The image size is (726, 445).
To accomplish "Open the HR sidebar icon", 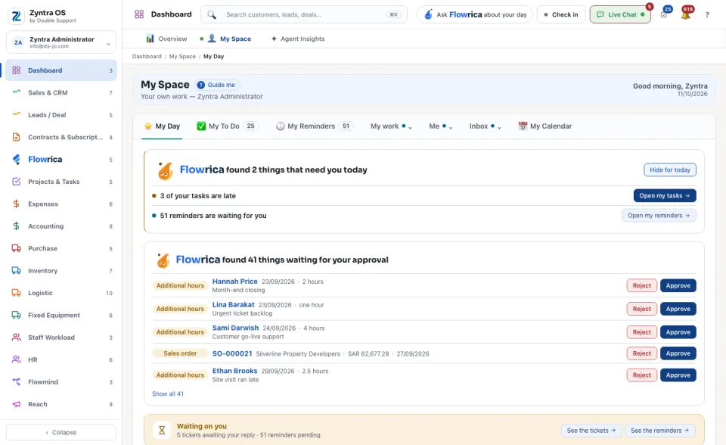I will click(16, 359).
